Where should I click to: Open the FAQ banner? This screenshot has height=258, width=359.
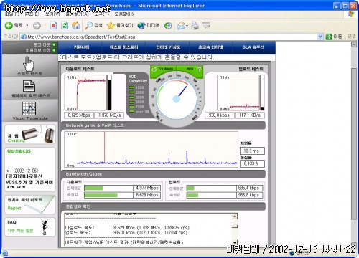pyautogui.click(x=30, y=227)
